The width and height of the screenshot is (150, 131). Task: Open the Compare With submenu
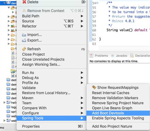coord(52,108)
